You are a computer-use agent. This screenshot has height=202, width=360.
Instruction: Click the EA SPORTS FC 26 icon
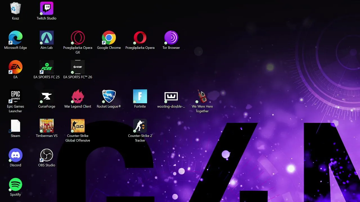pos(78,67)
